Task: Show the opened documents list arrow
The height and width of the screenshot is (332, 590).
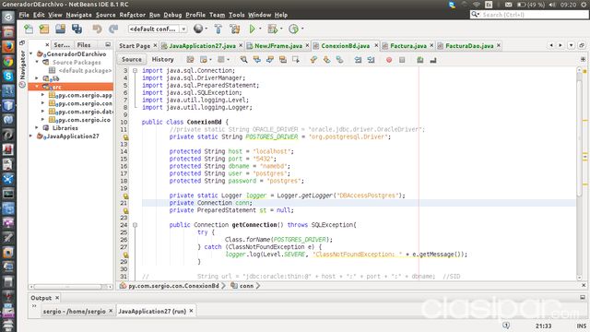Action: pos(572,45)
